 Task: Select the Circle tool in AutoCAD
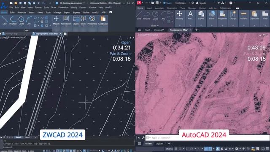155,15
